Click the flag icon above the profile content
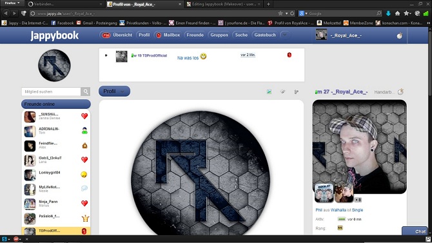 [x=296, y=92]
